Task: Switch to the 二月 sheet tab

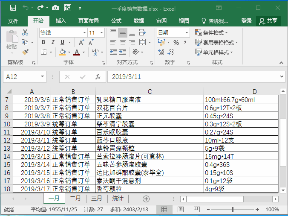Action: pos(75,198)
